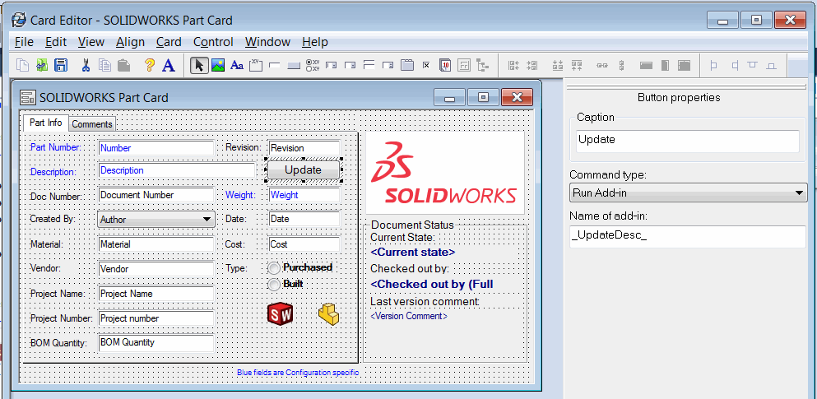Viewport: 817px width, 399px height.
Task: Select the XY frame control tool
Action: [x=255, y=65]
